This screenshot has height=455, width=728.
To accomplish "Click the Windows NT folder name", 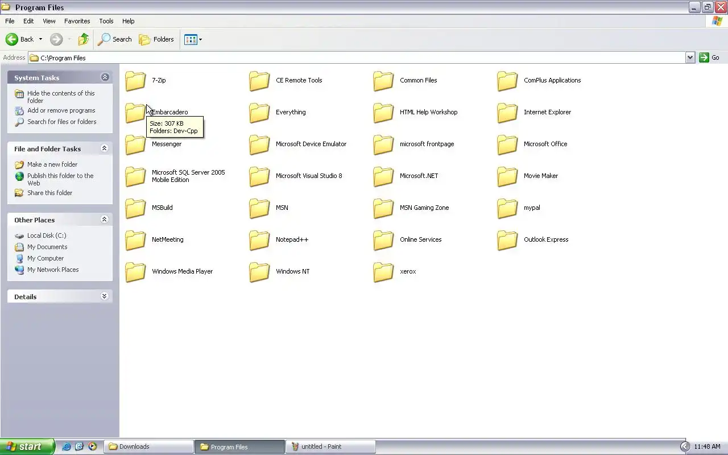I will coord(292,271).
